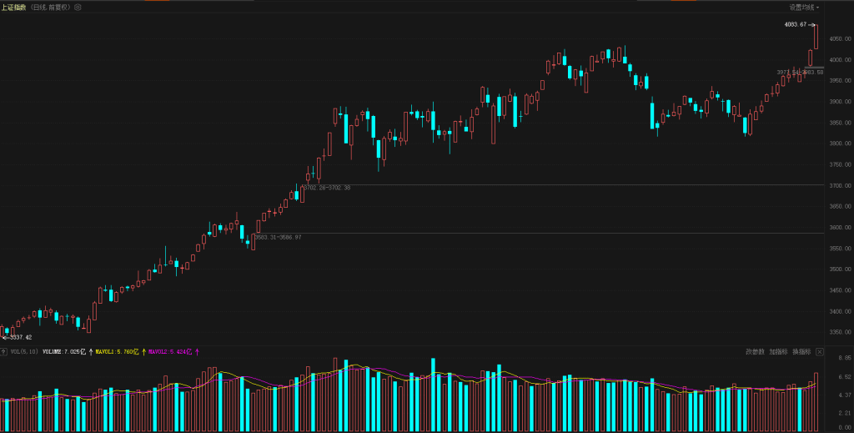The height and width of the screenshot is (433, 854).
Task: Open the 日线 前复权 period selector
Action: (x=50, y=7)
